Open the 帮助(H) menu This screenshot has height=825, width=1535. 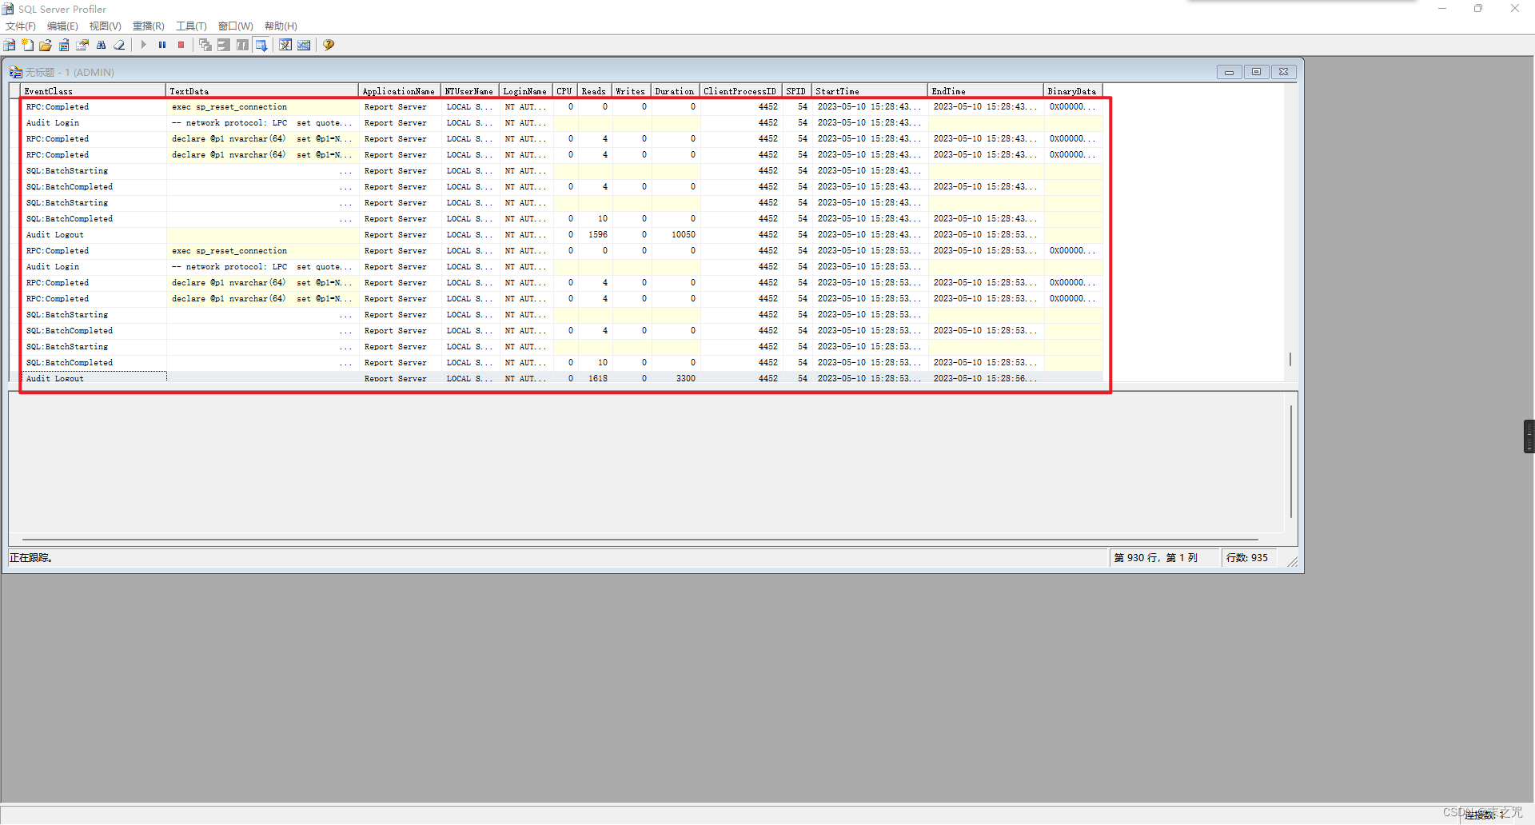(x=281, y=26)
